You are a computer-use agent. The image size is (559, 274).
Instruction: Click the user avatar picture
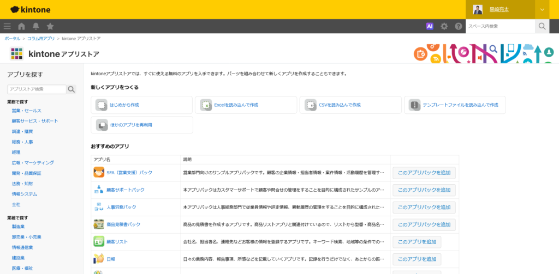pos(478,10)
